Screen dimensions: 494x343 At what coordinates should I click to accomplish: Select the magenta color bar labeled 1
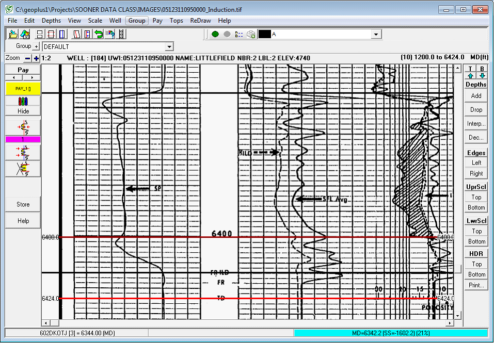click(23, 140)
